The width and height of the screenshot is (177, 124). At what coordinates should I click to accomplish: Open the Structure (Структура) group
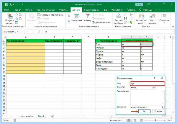[x=164, y=18]
